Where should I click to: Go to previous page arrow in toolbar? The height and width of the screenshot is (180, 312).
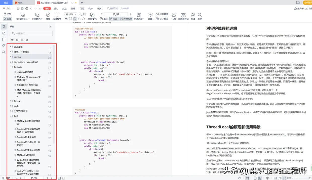tap(101, 14)
